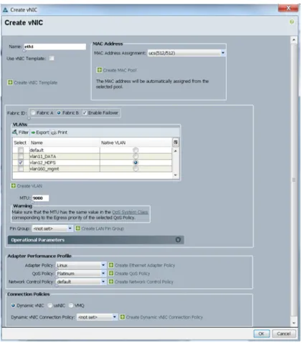Screen dimensions: 302x343
Task: Open the QoS Policy dropdown
Action: [103, 273]
